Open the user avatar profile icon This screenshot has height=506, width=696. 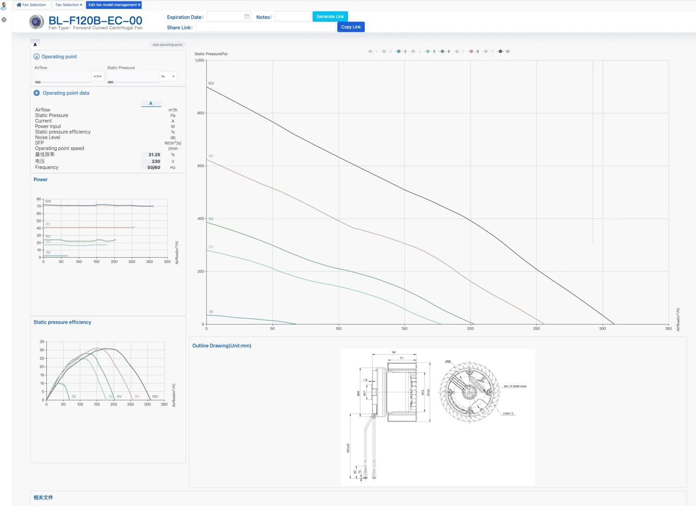[x=4, y=6]
